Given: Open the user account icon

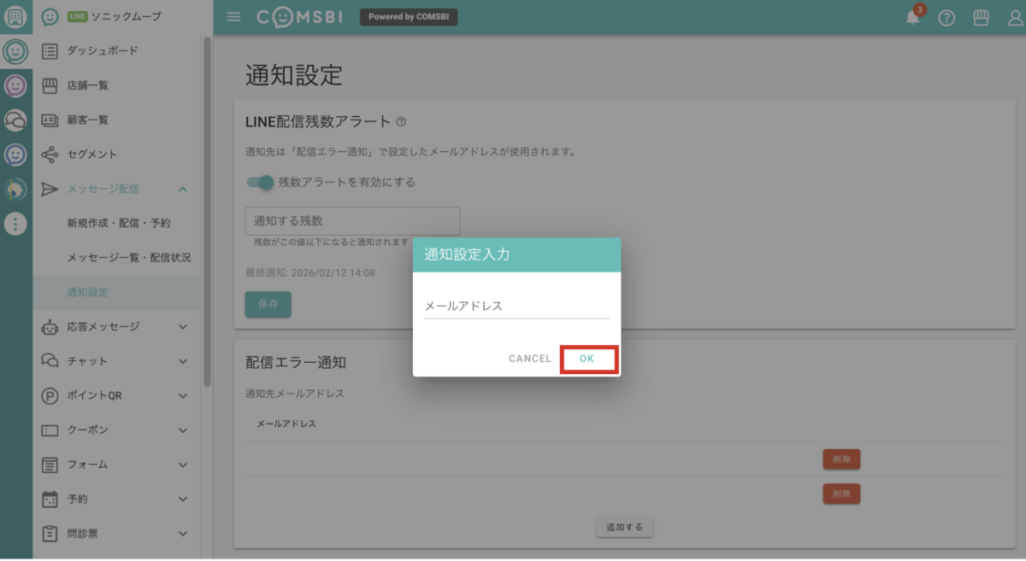Looking at the screenshot, I should pos(1015,18).
